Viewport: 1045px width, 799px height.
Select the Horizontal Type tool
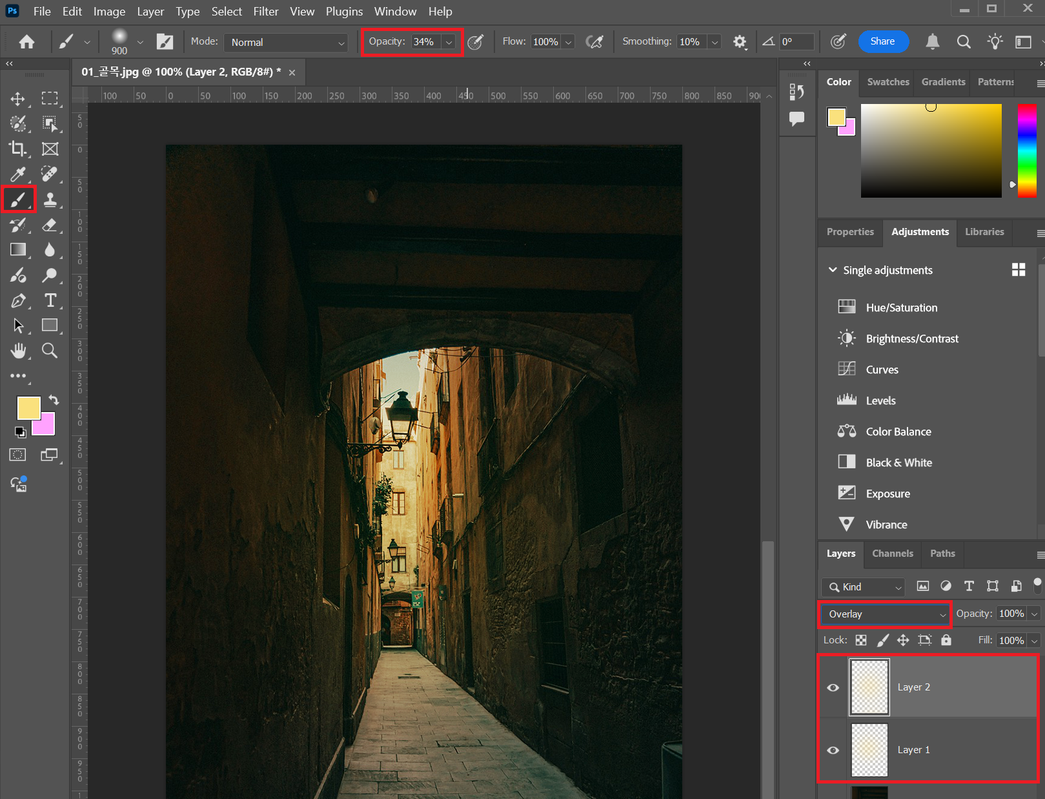(x=50, y=300)
